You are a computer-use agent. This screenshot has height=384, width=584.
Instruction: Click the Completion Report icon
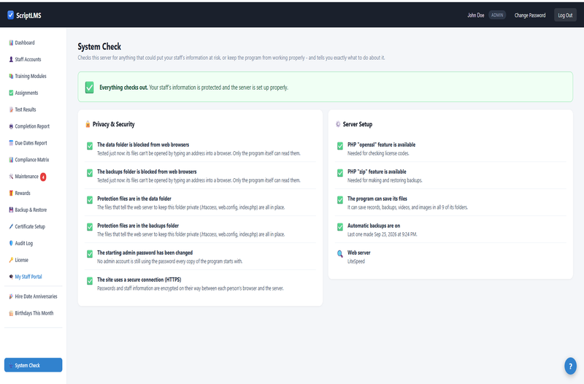[11, 126]
